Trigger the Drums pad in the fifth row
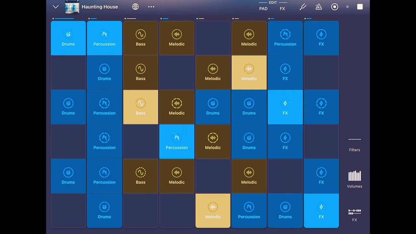416x234 pixels. [x=68, y=176]
